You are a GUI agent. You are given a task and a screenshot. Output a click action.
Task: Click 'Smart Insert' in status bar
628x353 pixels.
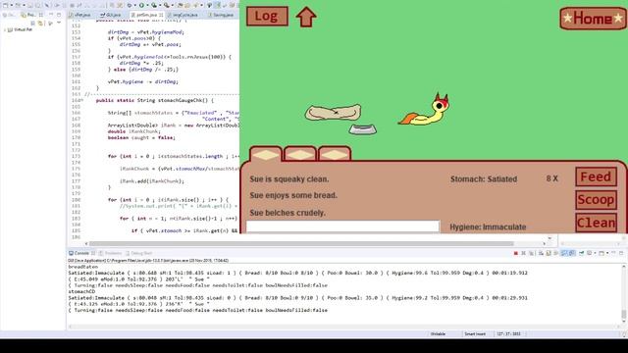(475, 333)
